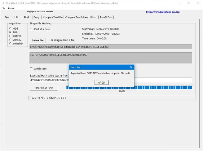203x151 pixels.
Task: Click the 'Time taken : 00:00:00' text
Action: coord(94,38)
